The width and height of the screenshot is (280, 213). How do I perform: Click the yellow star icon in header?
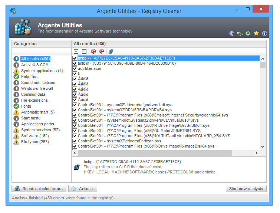click(x=256, y=33)
